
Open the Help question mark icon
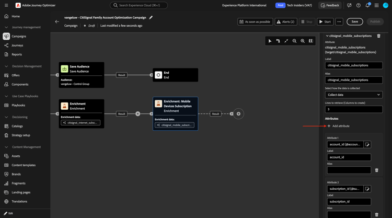(358, 5)
